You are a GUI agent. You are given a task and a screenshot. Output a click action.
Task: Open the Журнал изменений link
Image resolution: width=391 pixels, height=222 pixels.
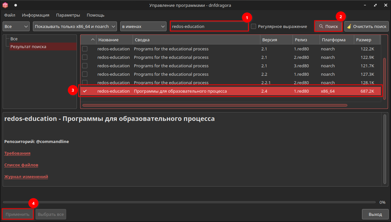26,176
